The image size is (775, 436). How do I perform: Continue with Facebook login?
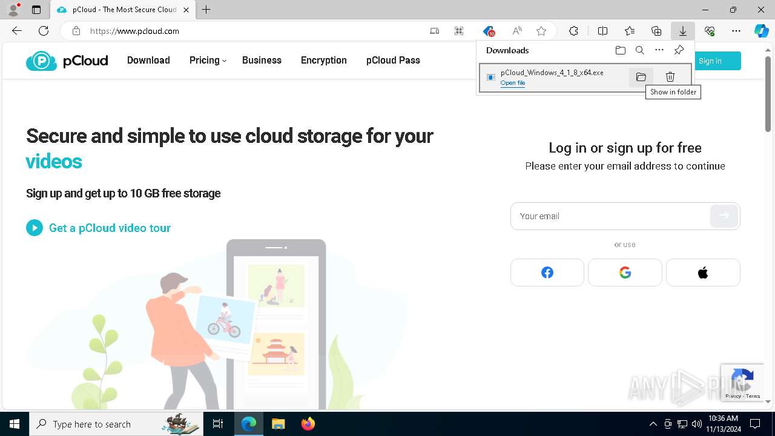pyautogui.click(x=547, y=272)
